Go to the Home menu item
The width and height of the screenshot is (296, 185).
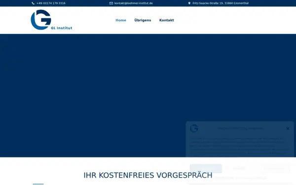coord(121,20)
